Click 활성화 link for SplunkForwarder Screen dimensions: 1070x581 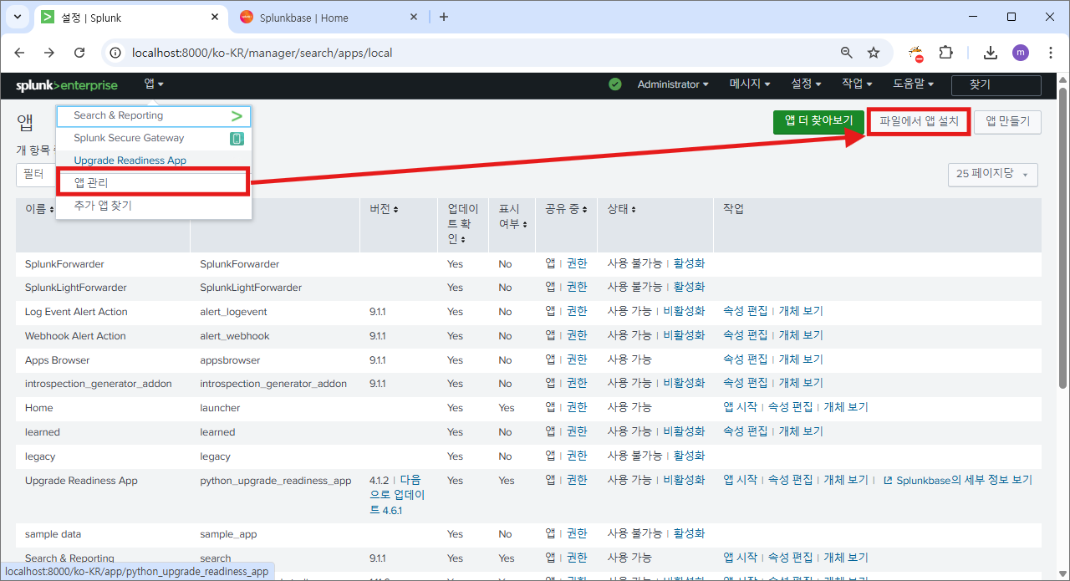[689, 263]
